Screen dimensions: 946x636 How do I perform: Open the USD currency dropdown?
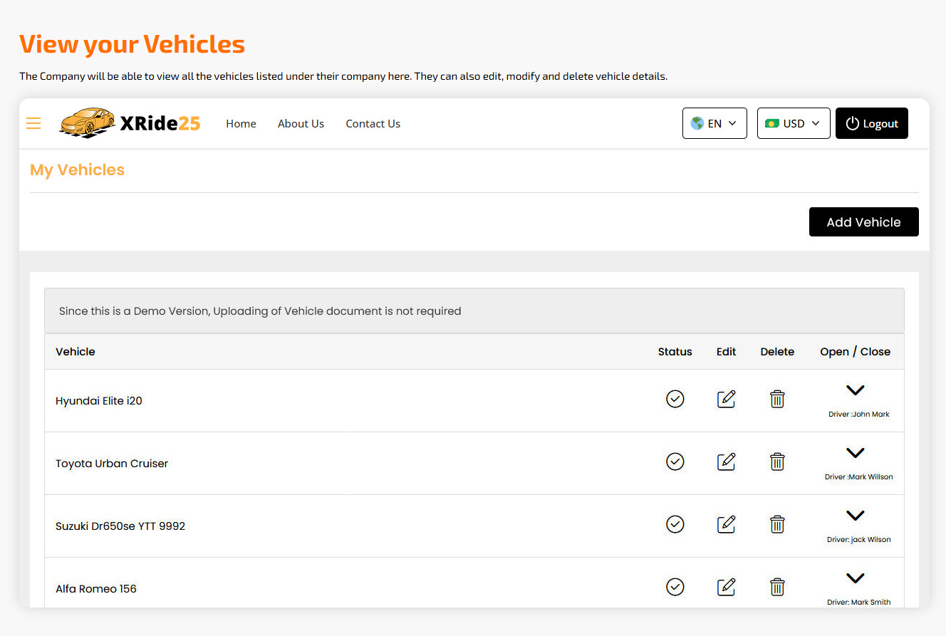pos(794,123)
